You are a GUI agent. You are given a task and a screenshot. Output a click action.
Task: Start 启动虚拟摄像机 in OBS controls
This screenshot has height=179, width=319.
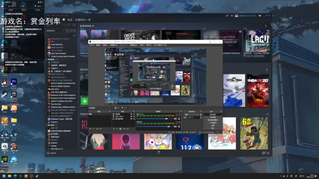tap(213, 120)
